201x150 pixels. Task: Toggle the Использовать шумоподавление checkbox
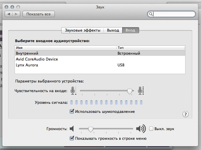[72, 111]
